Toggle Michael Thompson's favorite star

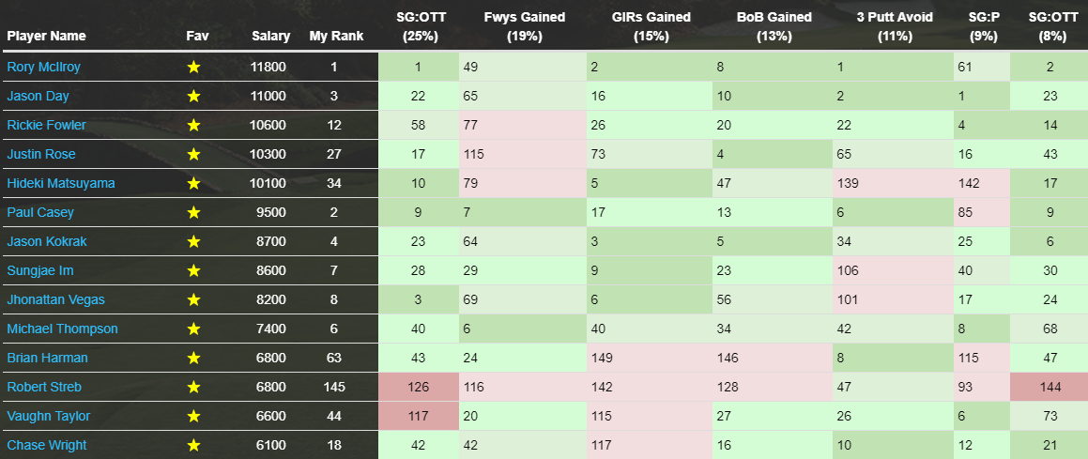click(x=193, y=329)
